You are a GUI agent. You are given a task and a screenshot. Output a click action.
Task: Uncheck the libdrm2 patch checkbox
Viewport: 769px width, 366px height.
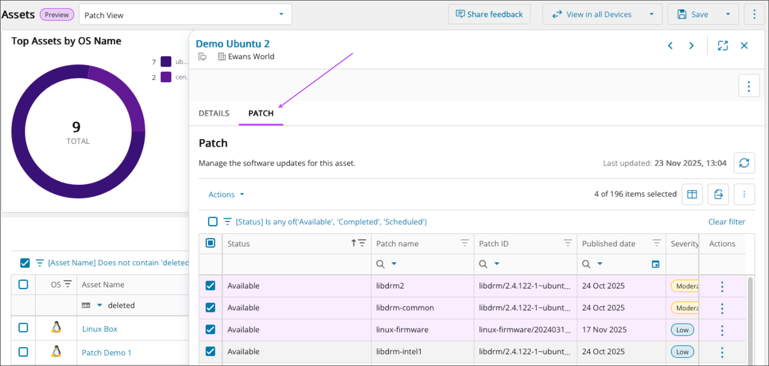210,286
